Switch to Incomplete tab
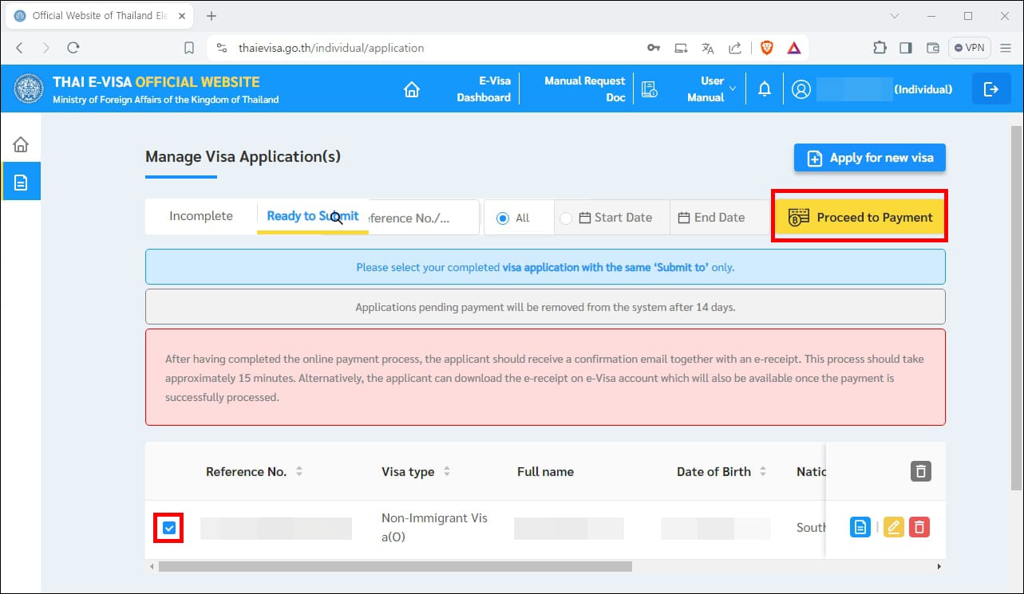1024x594 pixels. coord(201,216)
